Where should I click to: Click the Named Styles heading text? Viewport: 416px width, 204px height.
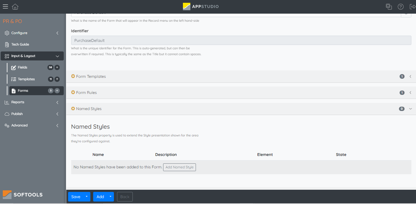point(90,126)
